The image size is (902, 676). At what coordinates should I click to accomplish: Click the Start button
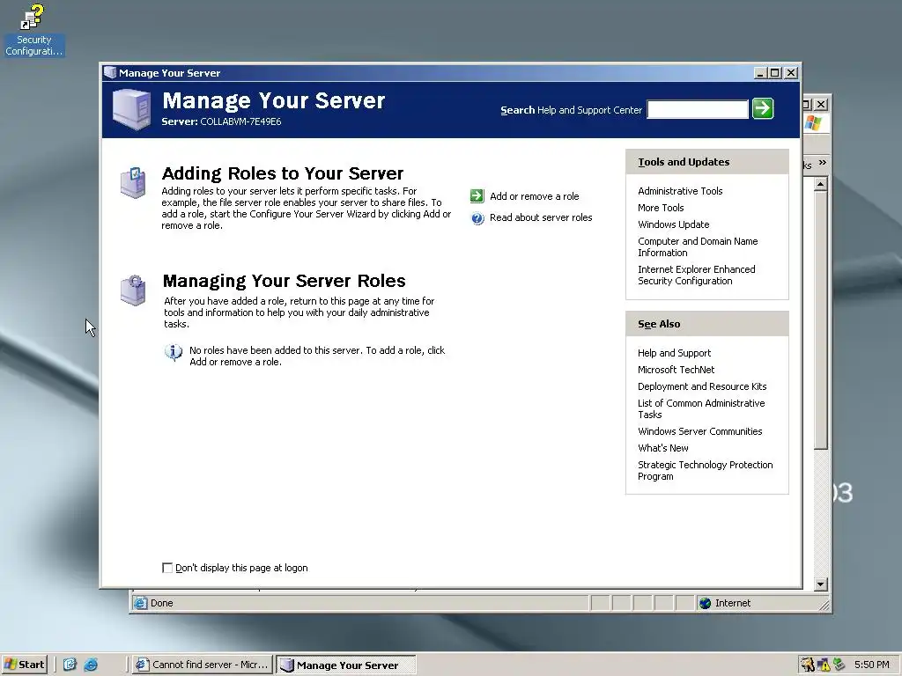(24, 665)
